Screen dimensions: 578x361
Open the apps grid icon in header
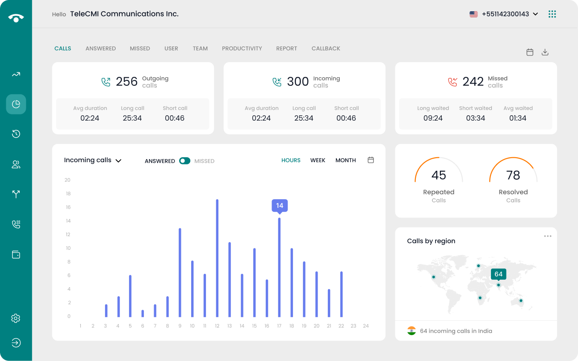tap(552, 14)
